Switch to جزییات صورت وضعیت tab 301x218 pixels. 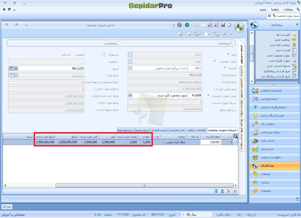tap(222, 130)
